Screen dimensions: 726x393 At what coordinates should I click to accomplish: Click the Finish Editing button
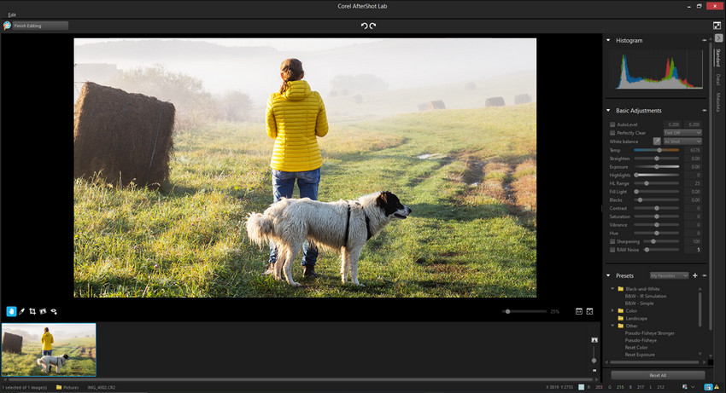tap(40, 26)
